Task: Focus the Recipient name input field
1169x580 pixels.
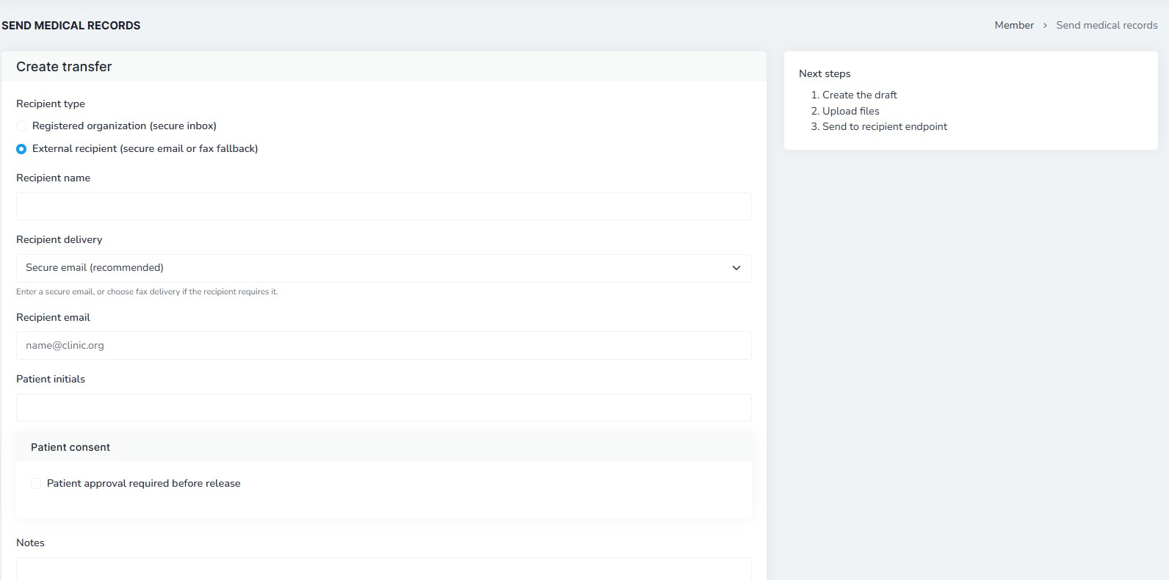Action: click(383, 206)
